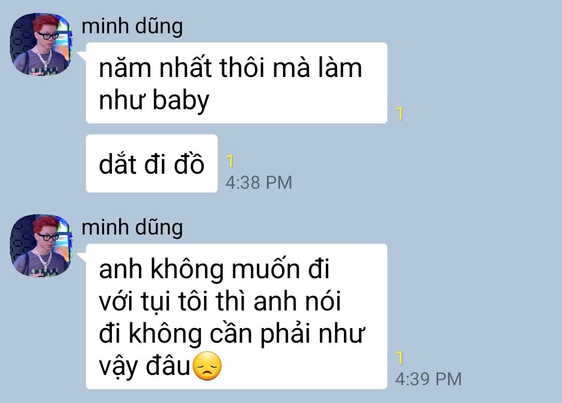Tap the 4:39 PM timestamp
Viewport: 562px width, 403px height.
pos(428,379)
